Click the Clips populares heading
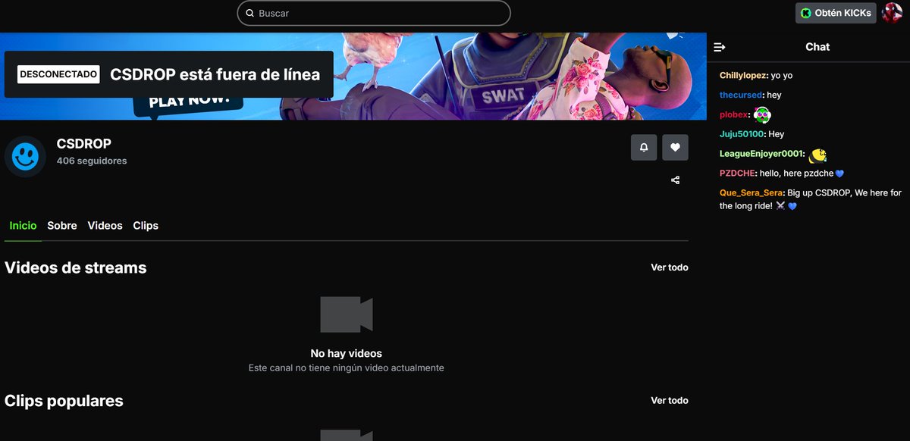 (64, 401)
